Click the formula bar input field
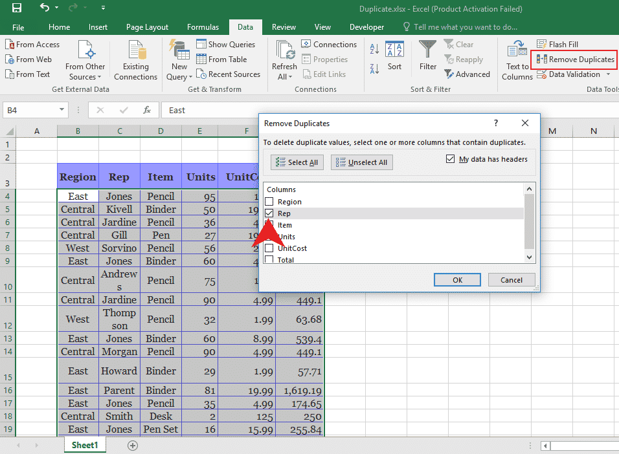Screen dimensions: 619x454 207,111
